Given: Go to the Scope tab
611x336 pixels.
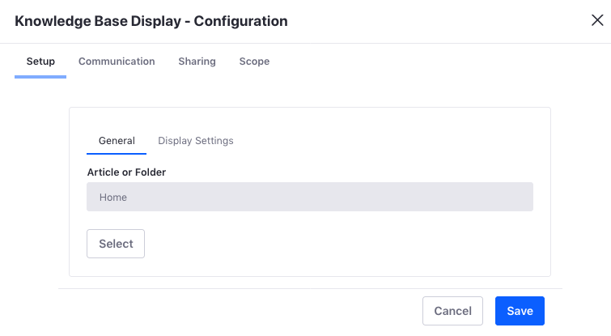Looking at the screenshot, I should tap(254, 62).
